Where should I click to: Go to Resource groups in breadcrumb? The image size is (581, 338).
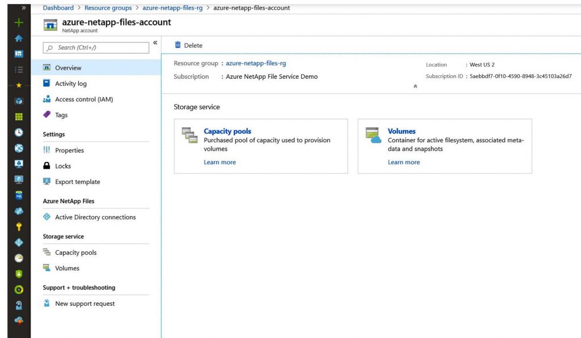point(108,8)
